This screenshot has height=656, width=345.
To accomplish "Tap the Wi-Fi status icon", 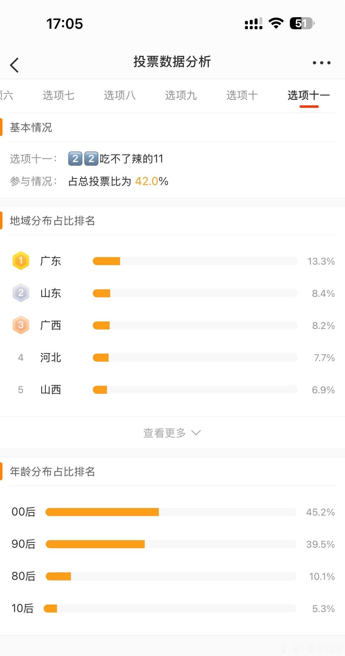I will [x=276, y=23].
